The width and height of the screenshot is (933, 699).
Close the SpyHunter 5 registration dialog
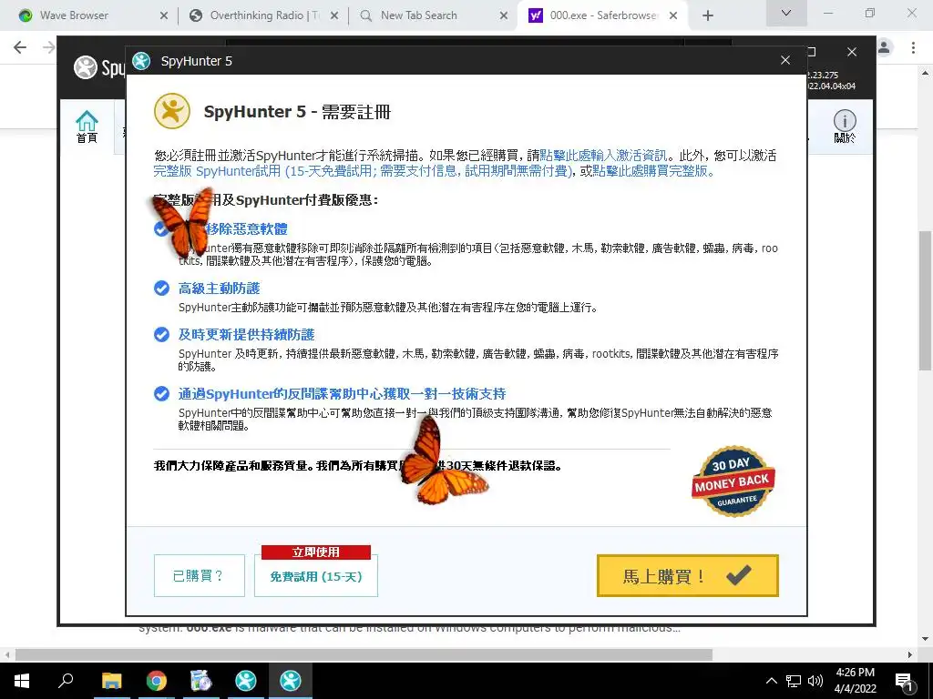click(x=785, y=60)
